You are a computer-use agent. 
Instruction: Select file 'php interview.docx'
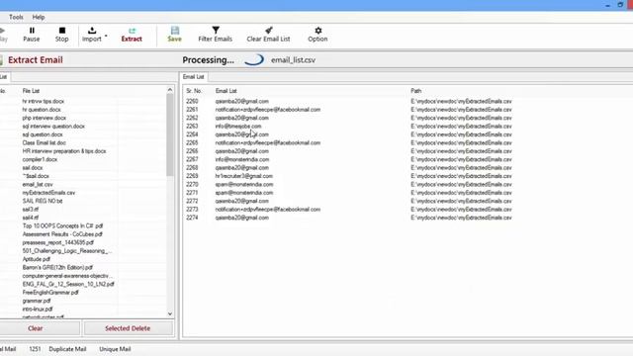tap(44, 118)
